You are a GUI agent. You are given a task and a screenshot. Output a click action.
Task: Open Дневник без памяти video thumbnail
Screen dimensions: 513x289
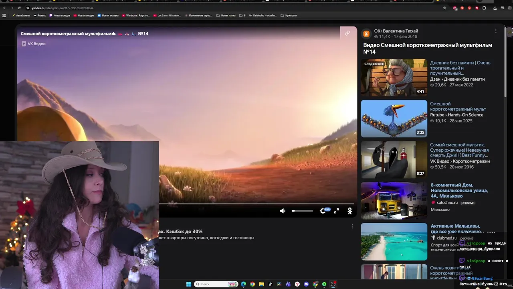[394, 77]
